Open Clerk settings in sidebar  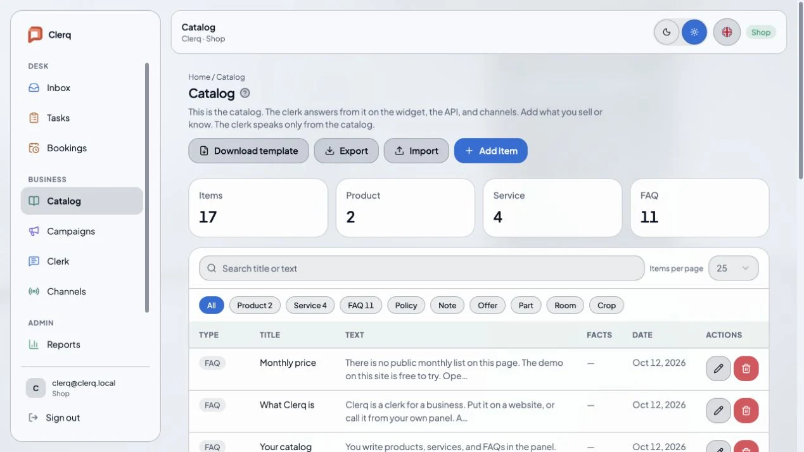point(82,261)
